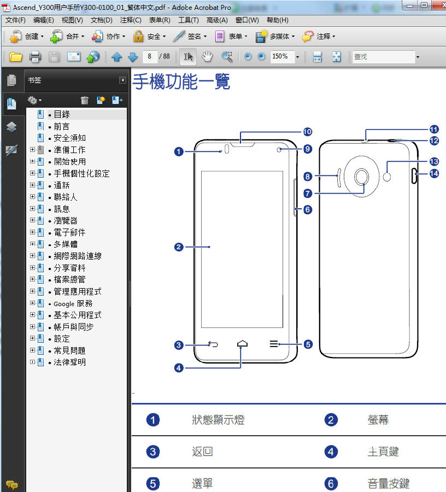Open the zoom percentage dropdown
Screen dimensions: 446x492
(297, 57)
